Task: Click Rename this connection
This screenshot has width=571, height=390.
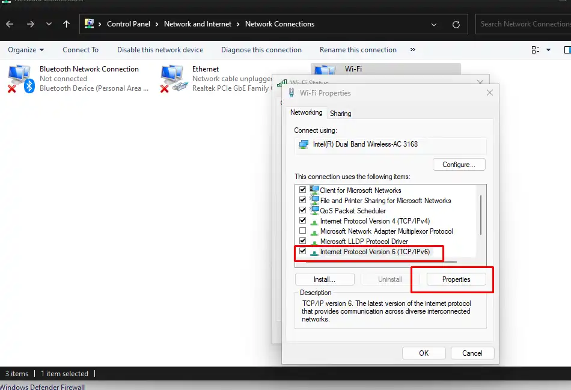Action: [358, 50]
